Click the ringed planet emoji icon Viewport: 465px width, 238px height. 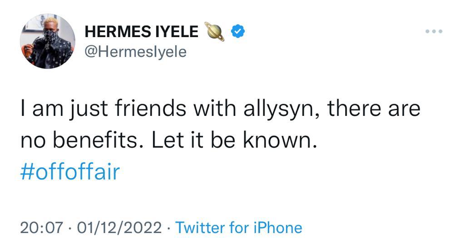point(215,31)
